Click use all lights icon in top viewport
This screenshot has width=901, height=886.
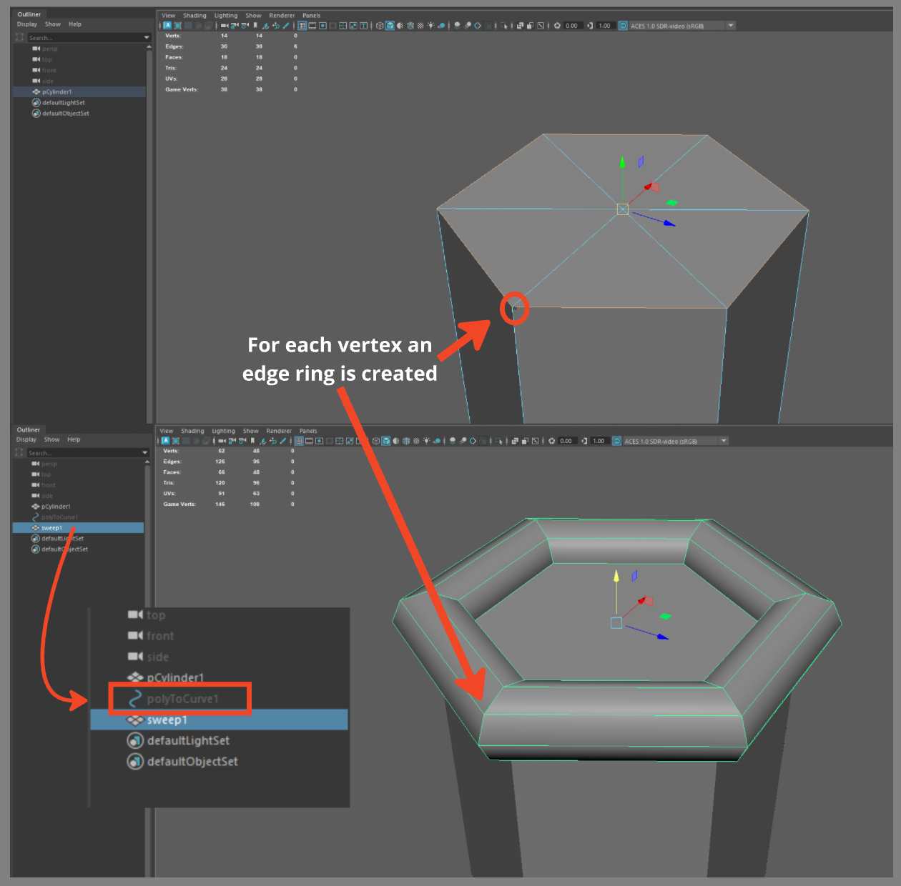pos(430,26)
